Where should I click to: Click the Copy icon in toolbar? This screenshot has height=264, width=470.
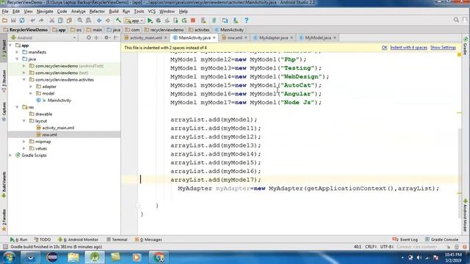pos(60,21)
